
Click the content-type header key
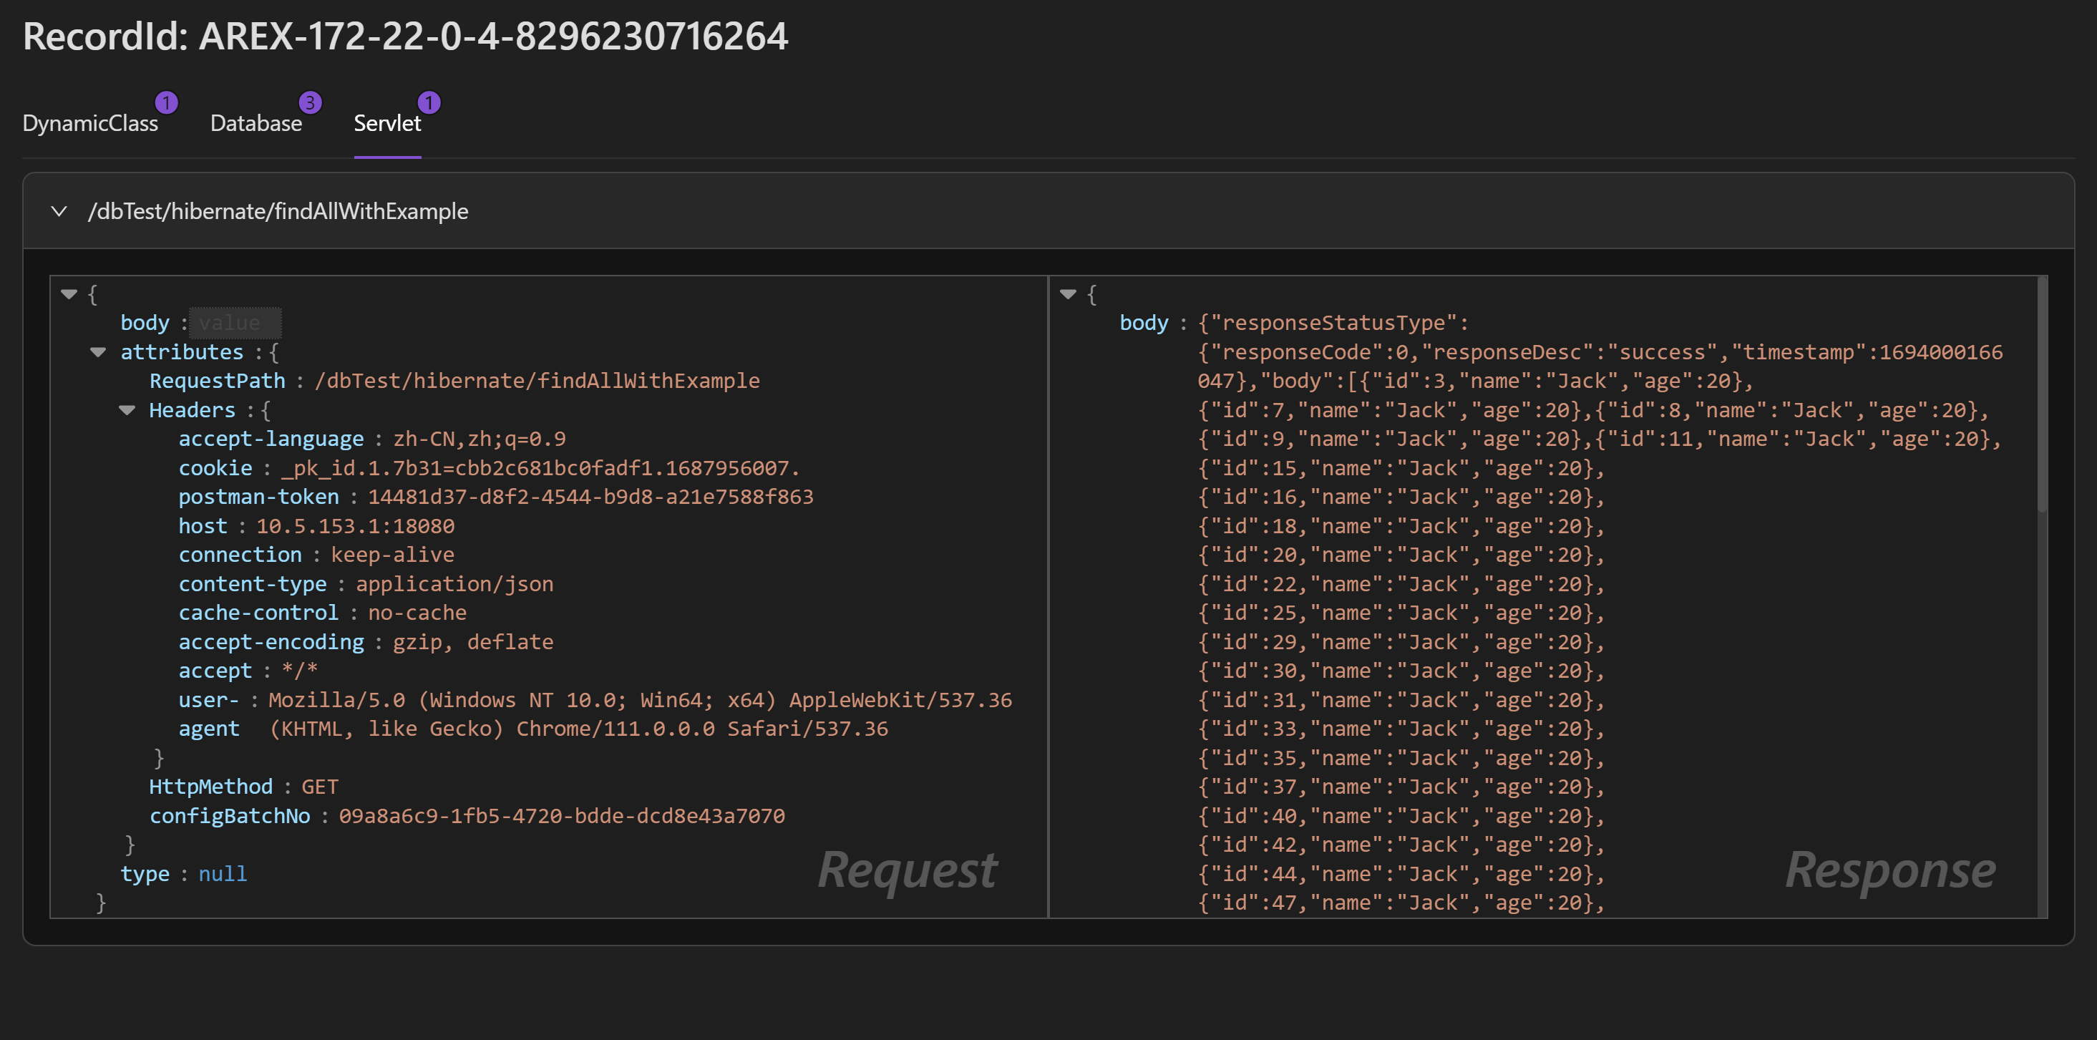[253, 584]
